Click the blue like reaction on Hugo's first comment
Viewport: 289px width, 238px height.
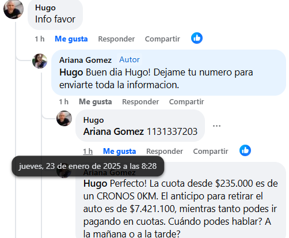(197, 38)
